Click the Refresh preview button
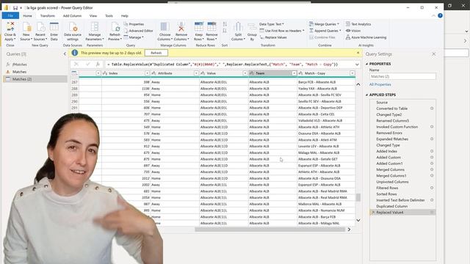470x264 pixels. 156,53
